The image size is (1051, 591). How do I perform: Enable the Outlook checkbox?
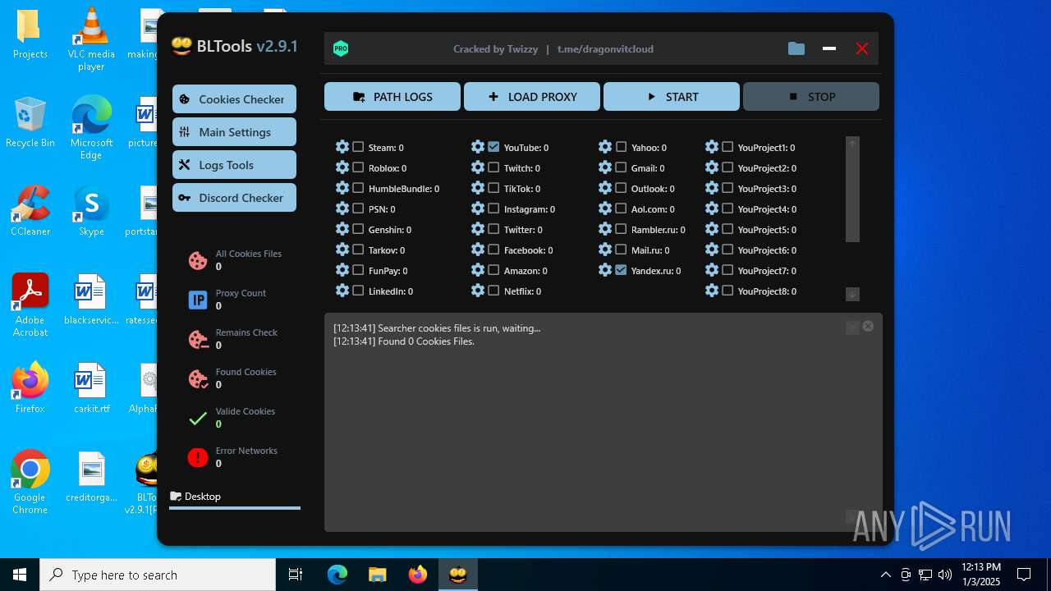pos(621,188)
